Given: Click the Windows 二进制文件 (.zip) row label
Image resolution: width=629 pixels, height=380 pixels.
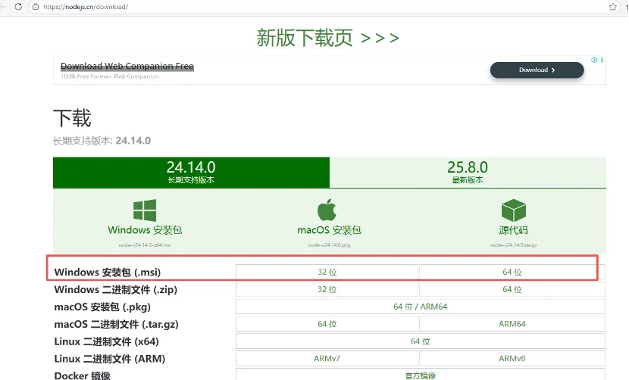Looking at the screenshot, I should click(115, 289).
